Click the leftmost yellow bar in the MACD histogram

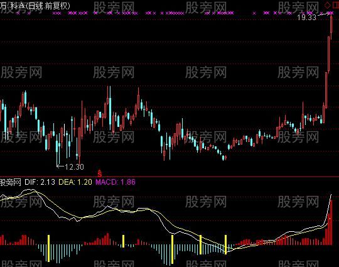pos(48,248)
